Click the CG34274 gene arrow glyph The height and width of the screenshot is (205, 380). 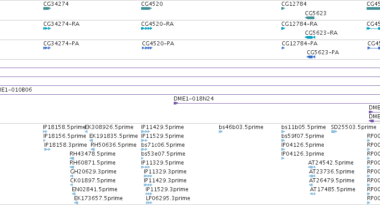pos(47,8)
